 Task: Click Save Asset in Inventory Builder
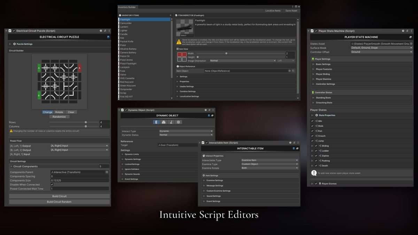click(x=291, y=11)
